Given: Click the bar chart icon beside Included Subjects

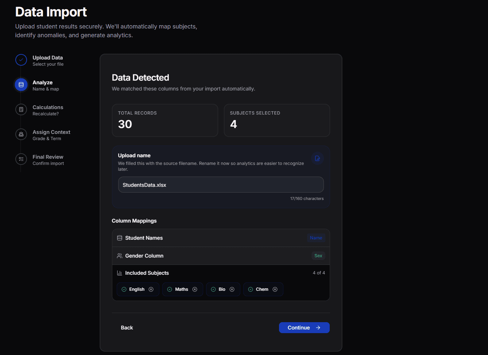Looking at the screenshot, I should [x=120, y=273].
